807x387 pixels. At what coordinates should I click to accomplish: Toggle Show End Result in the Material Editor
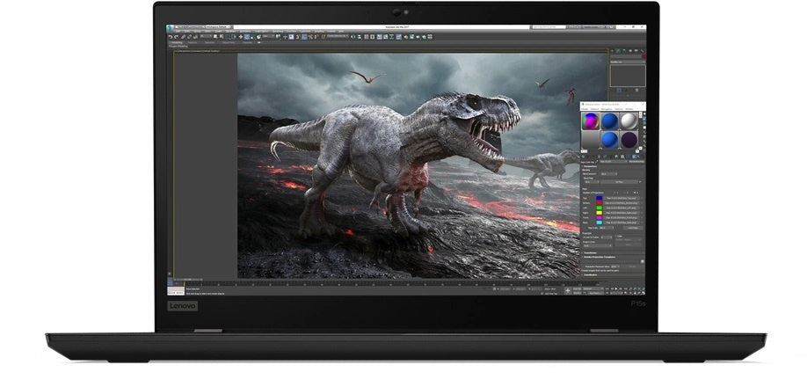pyautogui.click(x=635, y=157)
